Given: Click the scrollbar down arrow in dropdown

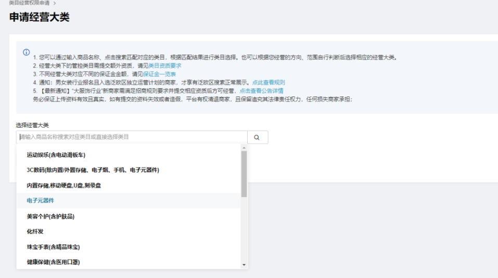Looking at the screenshot, I should (x=244, y=265).
